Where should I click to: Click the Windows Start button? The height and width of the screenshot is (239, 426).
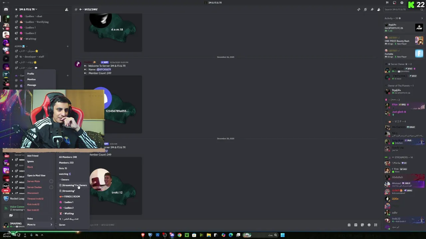coord(283,235)
